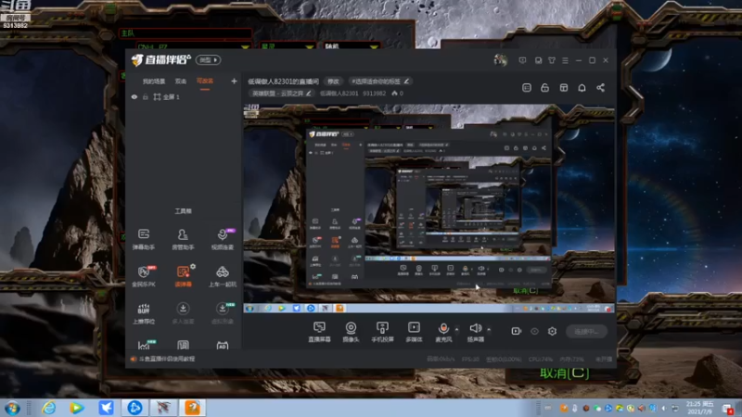Open the AD tool icon in toolbox
The height and width of the screenshot is (417, 742).
(x=222, y=345)
